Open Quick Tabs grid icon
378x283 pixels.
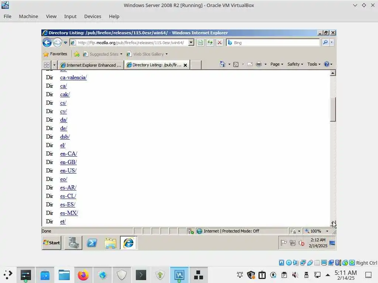click(47, 65)
